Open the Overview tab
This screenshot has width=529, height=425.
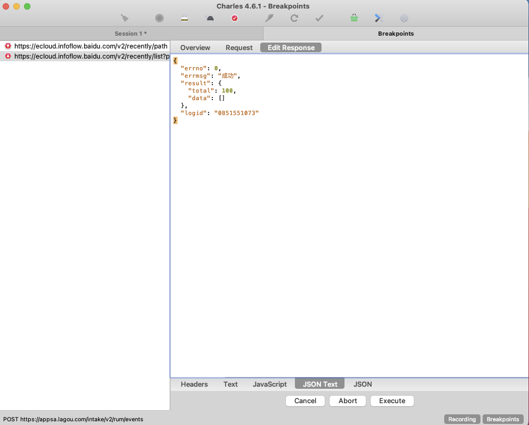pyautogui.click(x=195, y=47)
